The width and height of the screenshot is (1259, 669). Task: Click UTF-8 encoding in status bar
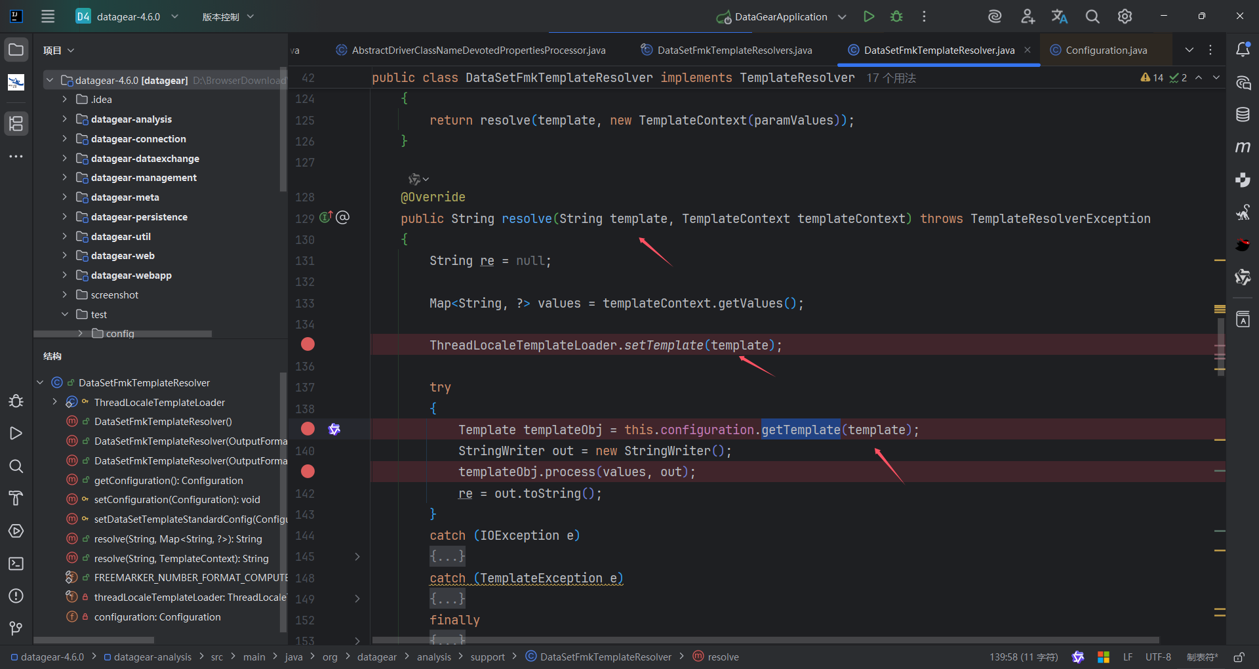tap(1158, 657)
